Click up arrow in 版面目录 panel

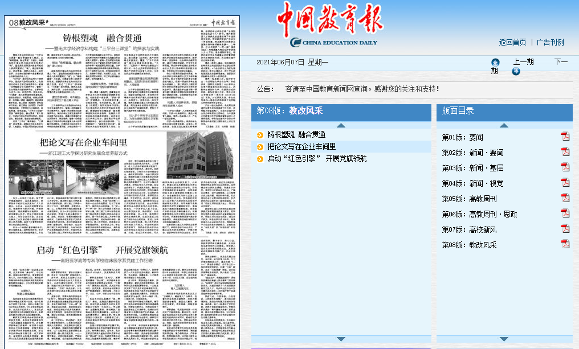(504, 125)
